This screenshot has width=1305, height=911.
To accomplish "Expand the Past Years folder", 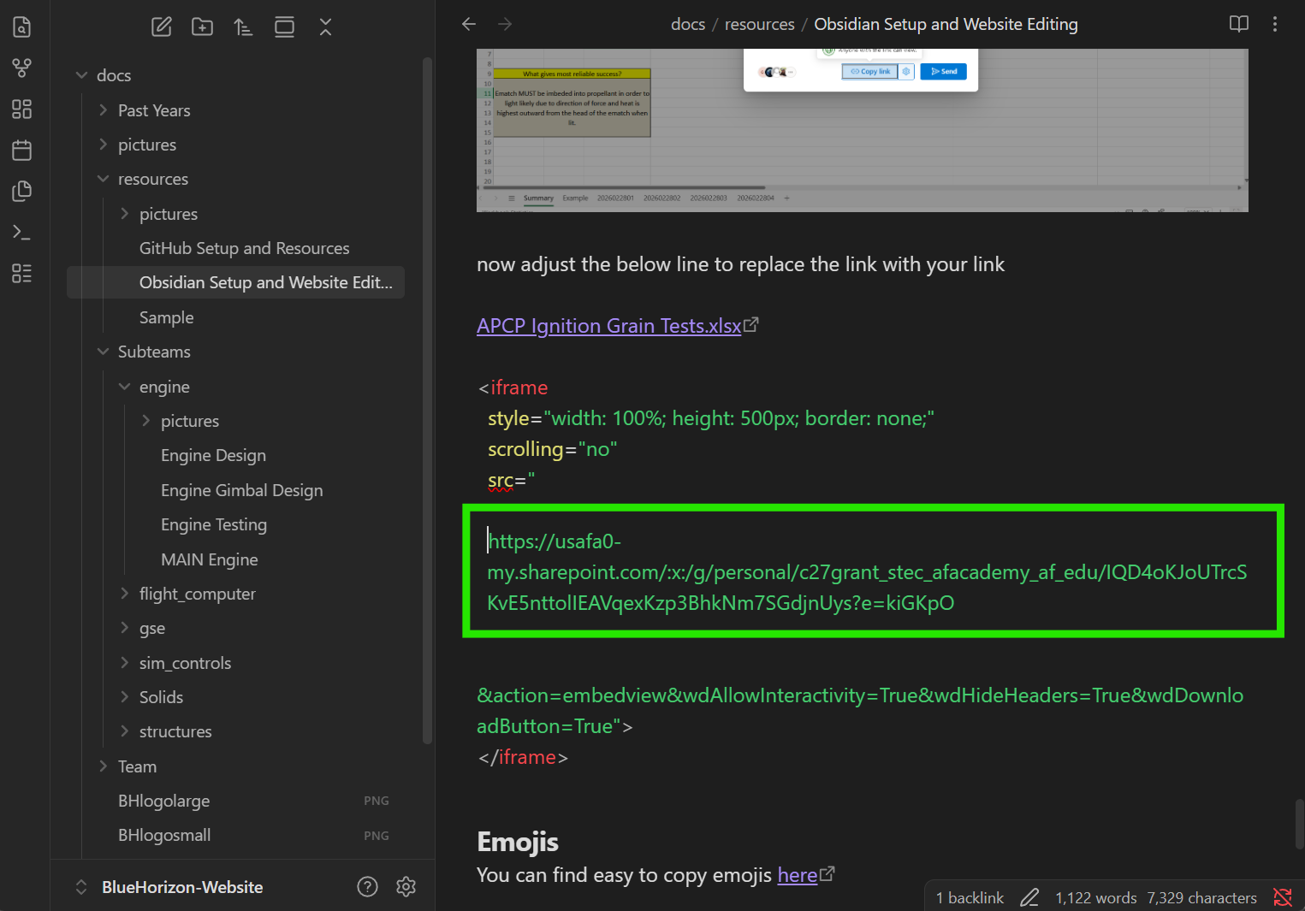I will [154, 110].
